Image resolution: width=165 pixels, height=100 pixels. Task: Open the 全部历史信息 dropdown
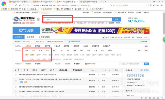click(x=64, y=70)
